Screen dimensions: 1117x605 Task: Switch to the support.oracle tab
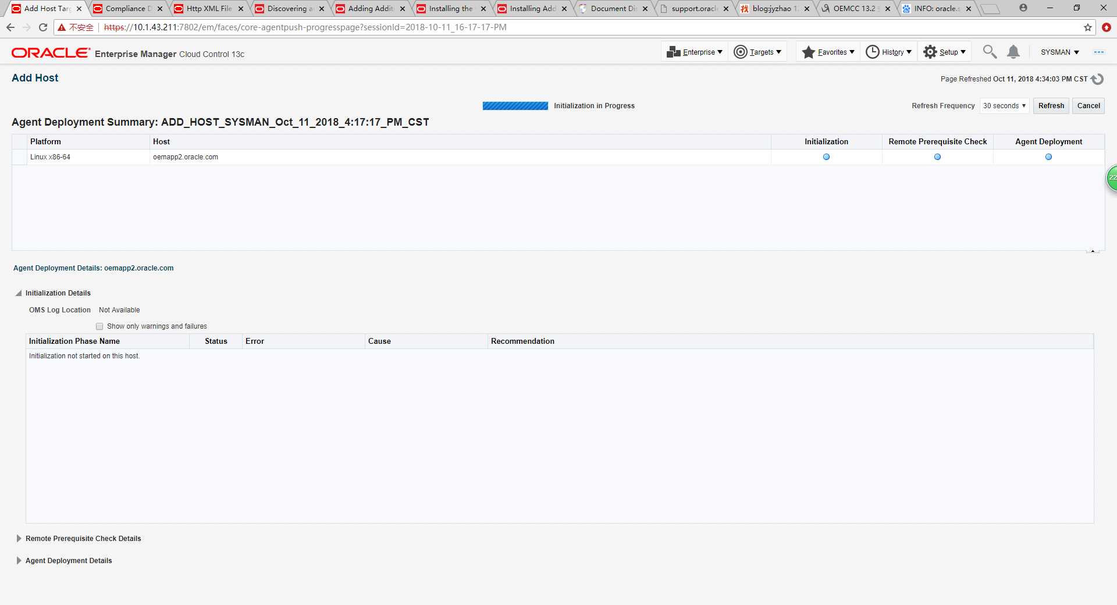pos(694,9)
